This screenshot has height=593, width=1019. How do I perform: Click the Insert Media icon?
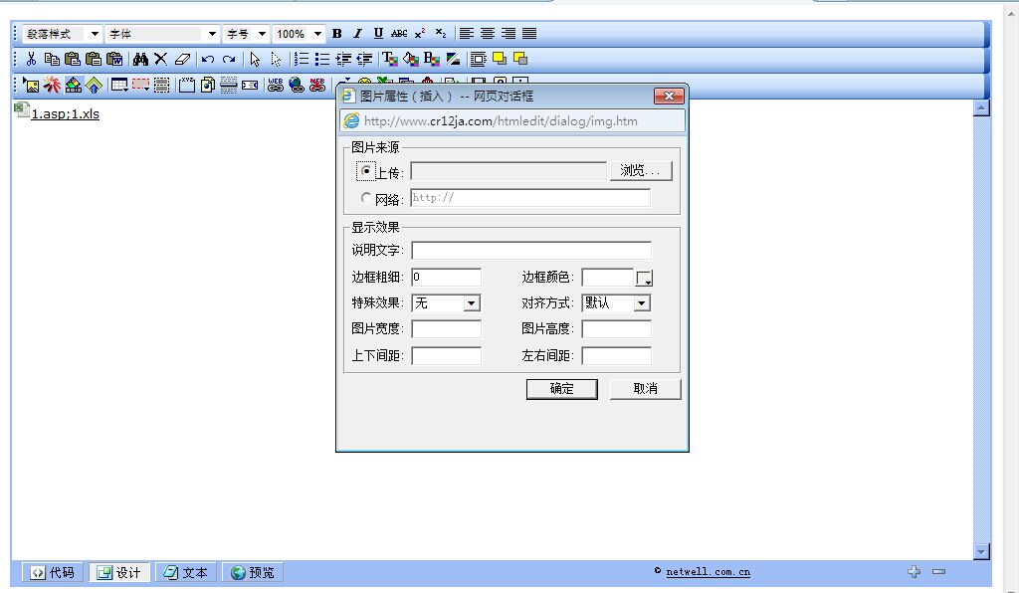(74, 85)
